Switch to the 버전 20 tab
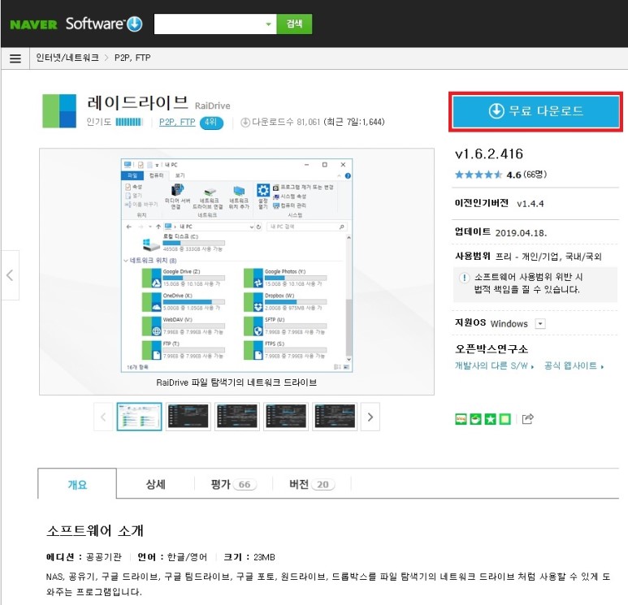This screenshot has height=605, width=628. coord(312,484)
